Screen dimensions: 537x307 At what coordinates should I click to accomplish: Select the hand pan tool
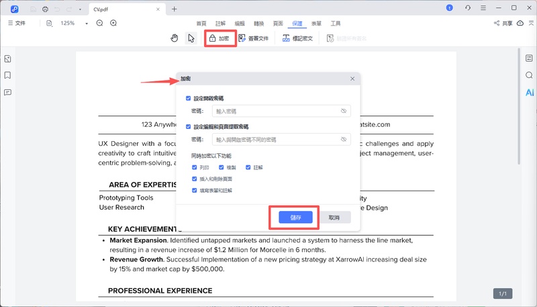tap(175, 38)
